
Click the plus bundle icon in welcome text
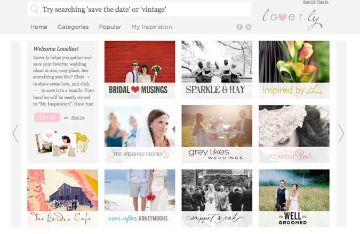pyautogui.click(x=37, y=91)
